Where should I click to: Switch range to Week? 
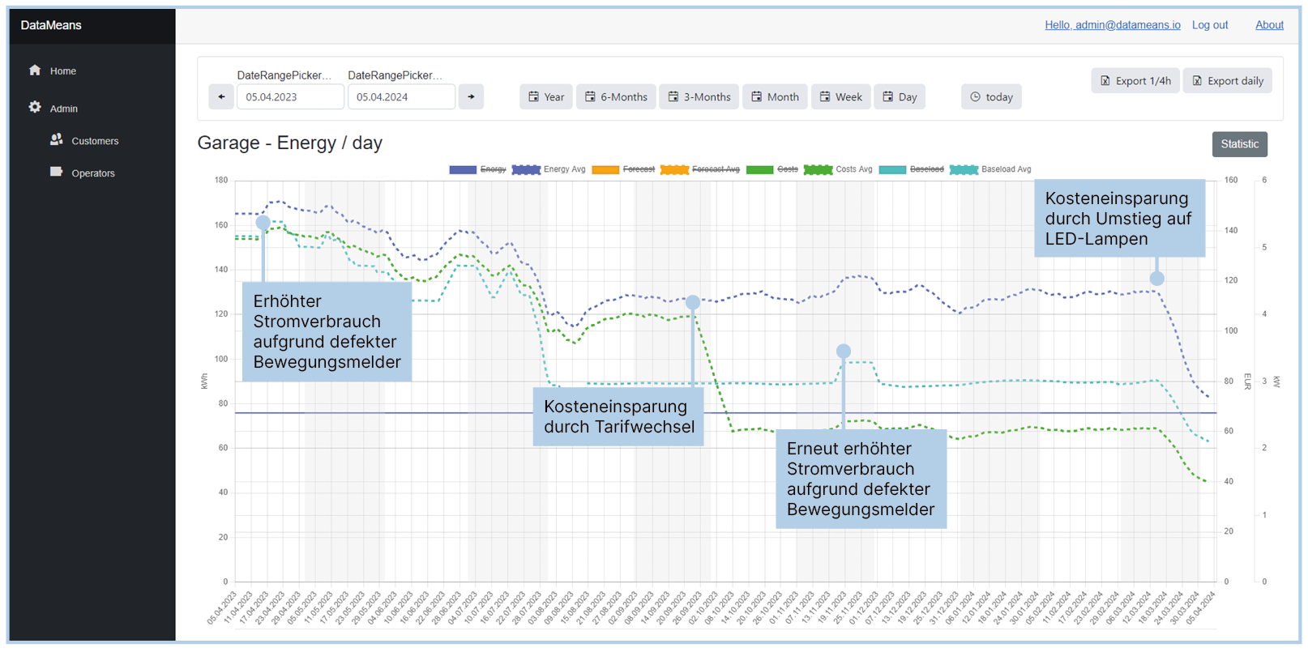click(840, 97)
